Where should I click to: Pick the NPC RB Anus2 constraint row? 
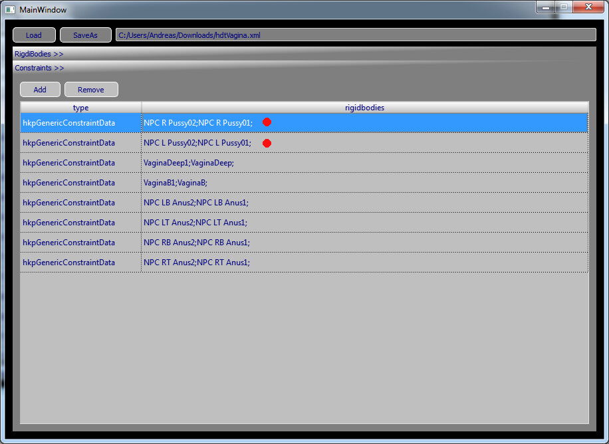click(197, 243)
